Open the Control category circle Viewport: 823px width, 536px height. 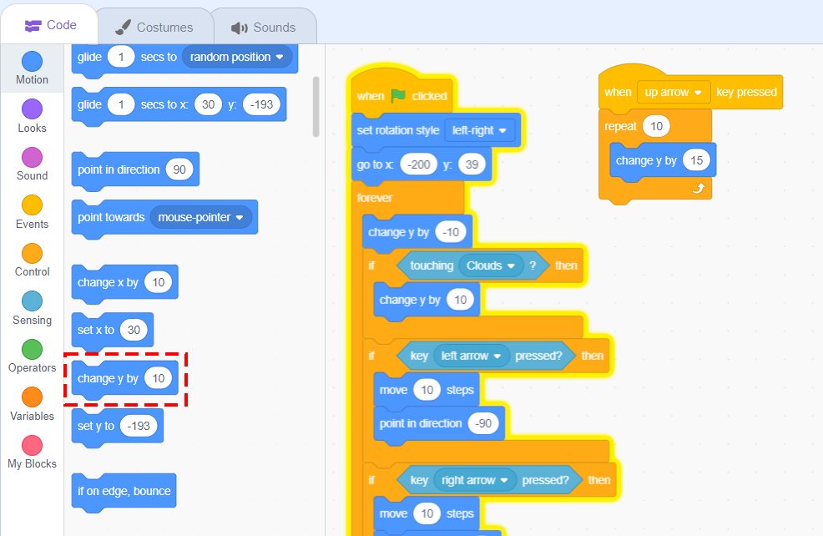(x=32, y=254)
